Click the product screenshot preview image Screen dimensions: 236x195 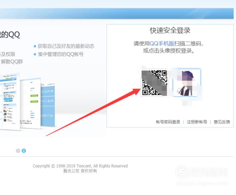click(27, 101)
